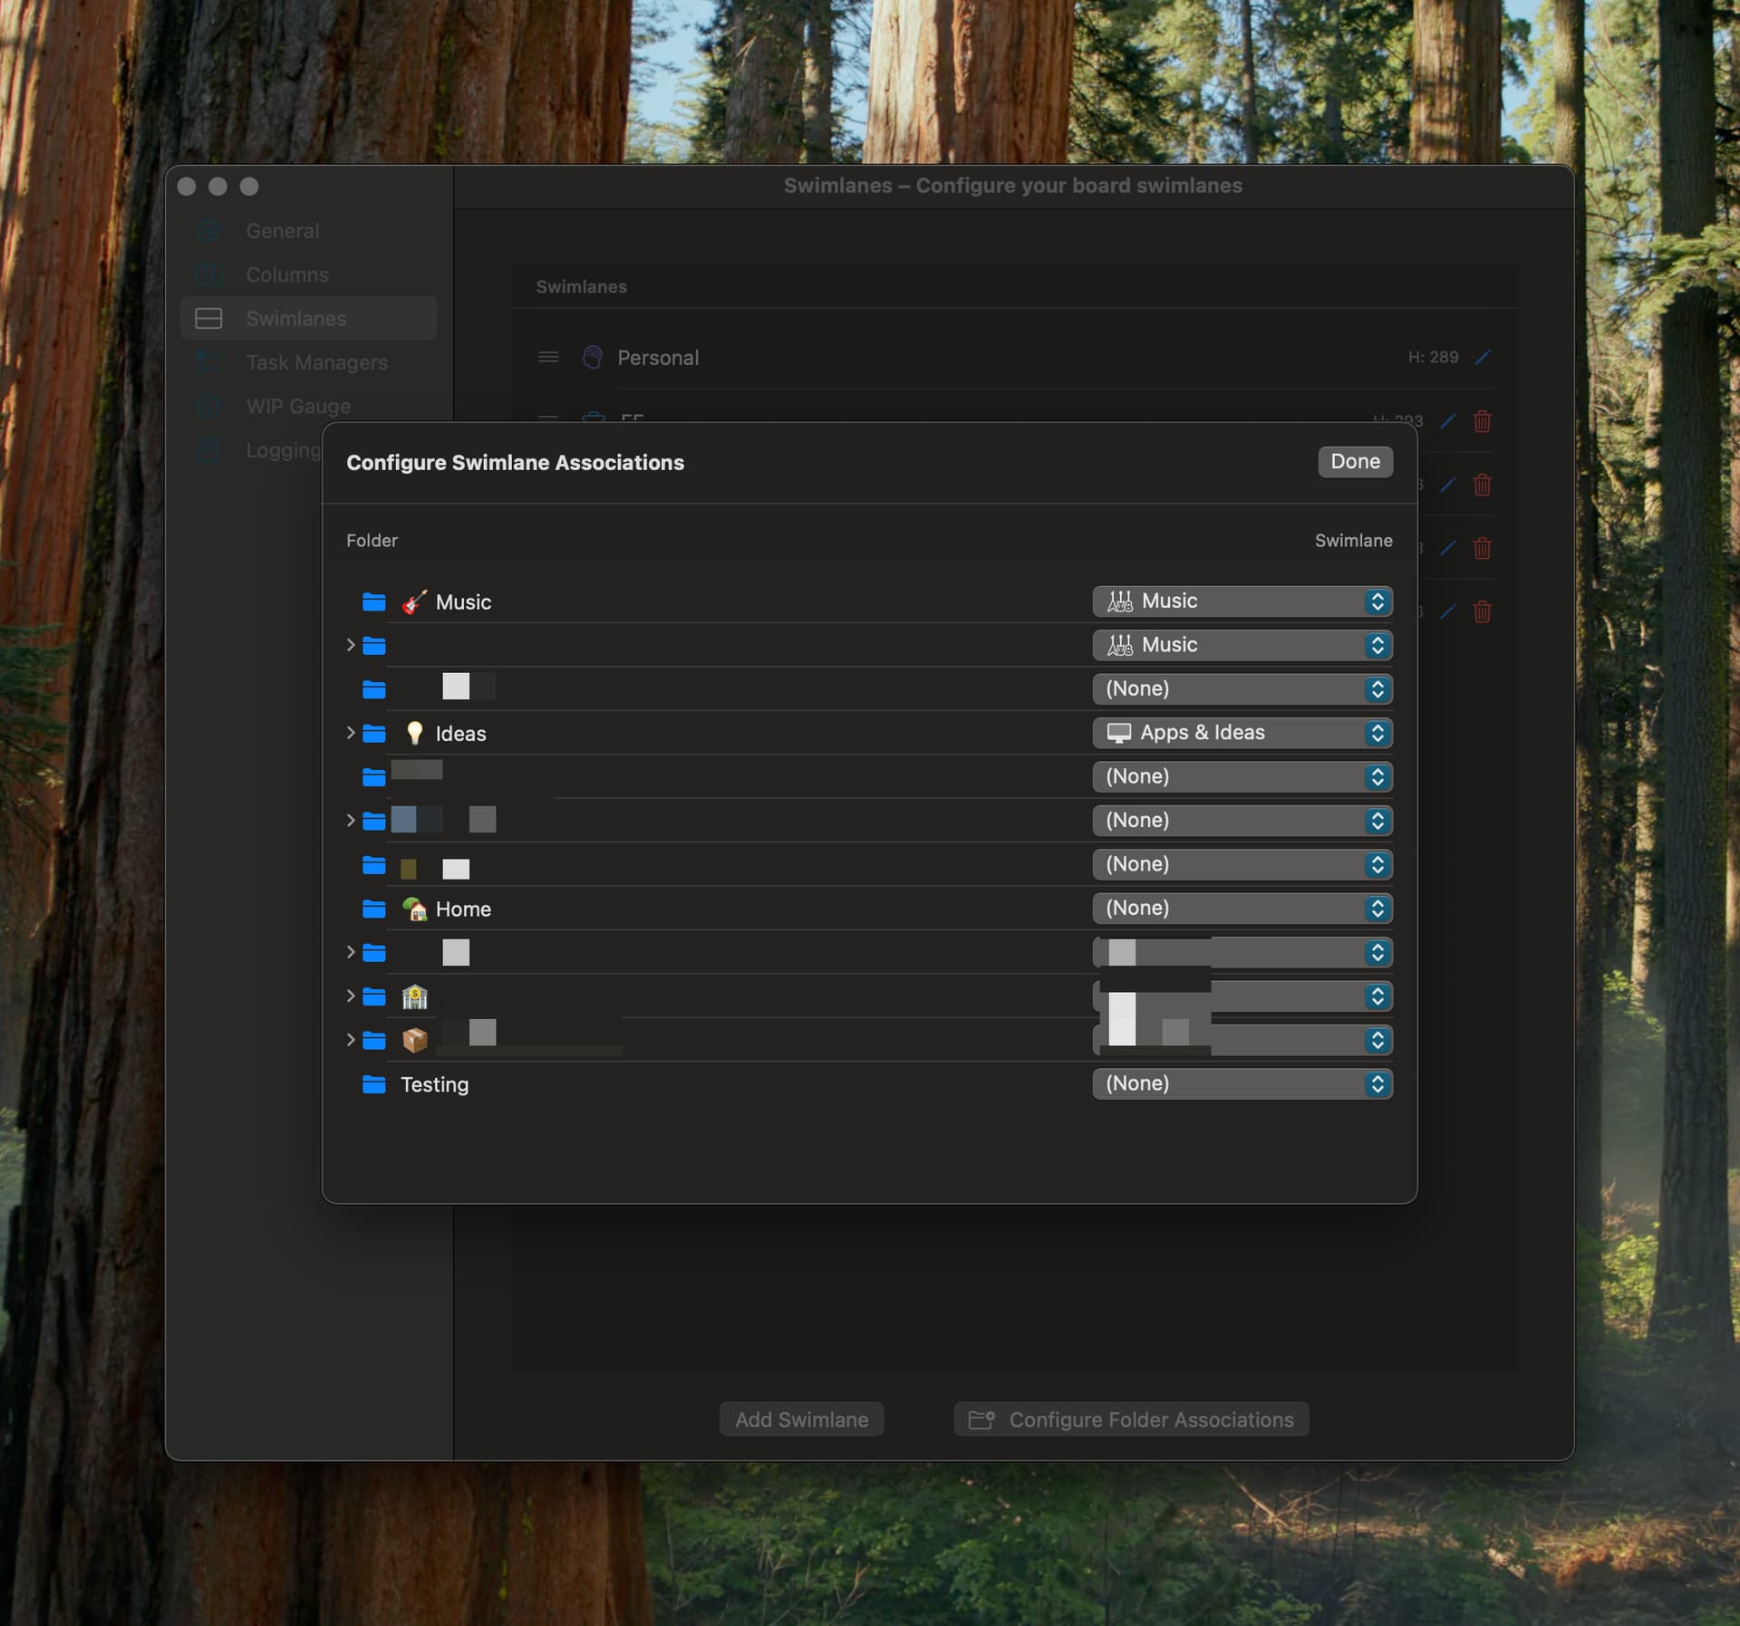Click the Add Swimlane button

pos(801,1419)
